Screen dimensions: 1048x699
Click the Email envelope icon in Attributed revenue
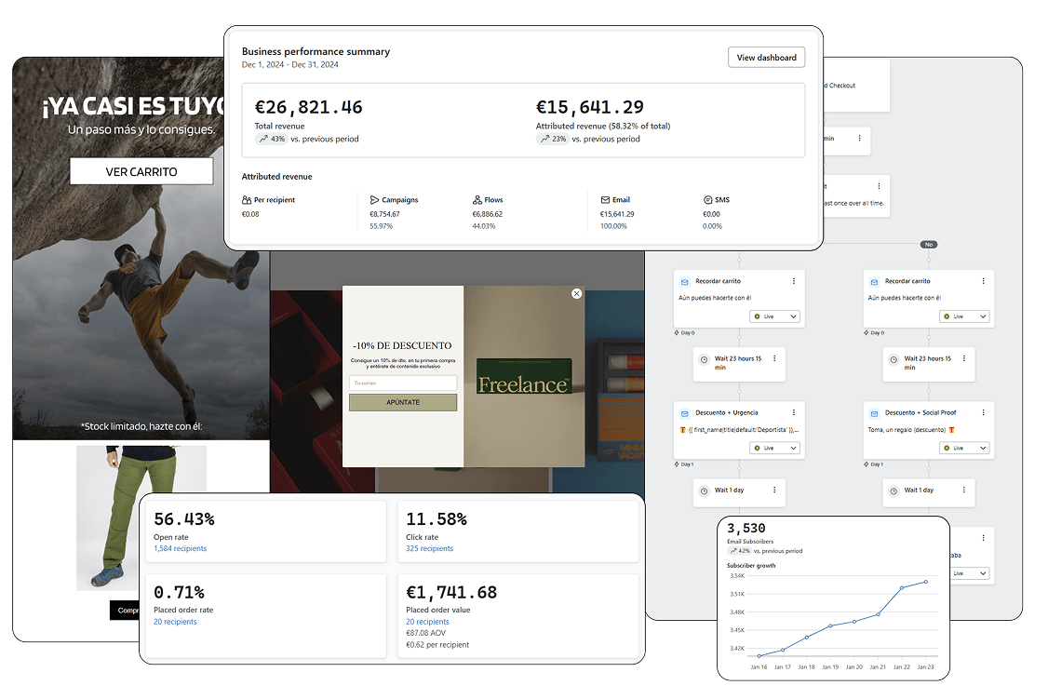tap(605, 200)
